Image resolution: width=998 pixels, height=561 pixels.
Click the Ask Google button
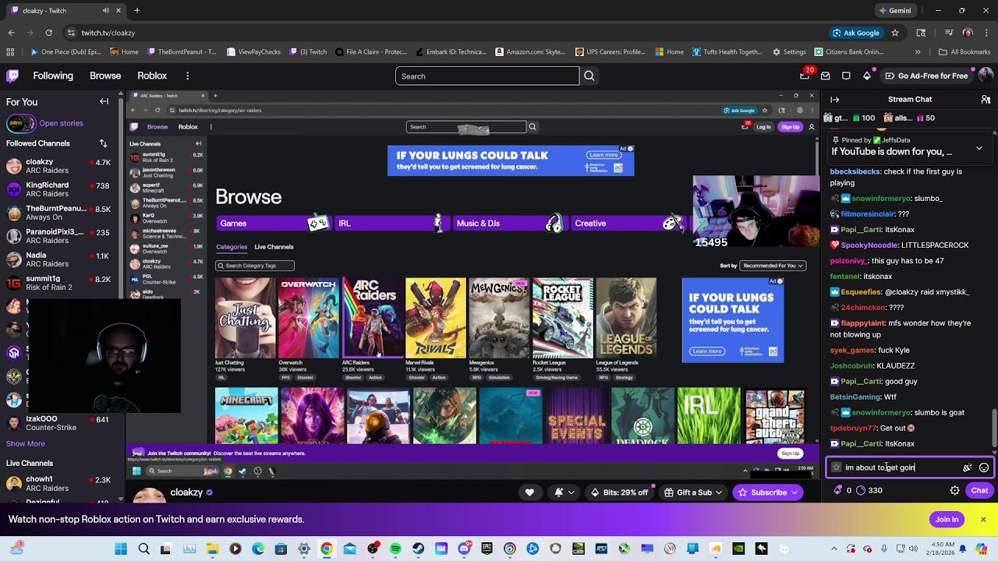pyautogui.click(x=855, y=33)
